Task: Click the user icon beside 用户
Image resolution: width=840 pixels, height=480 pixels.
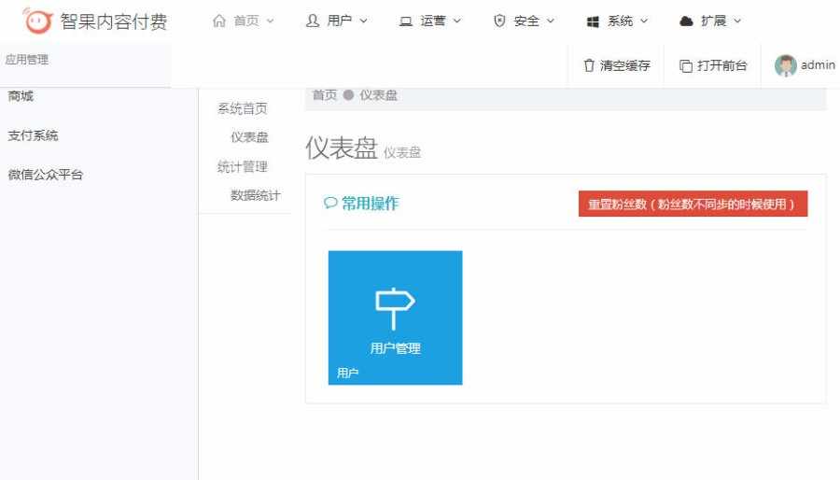Action: (313, 21)
